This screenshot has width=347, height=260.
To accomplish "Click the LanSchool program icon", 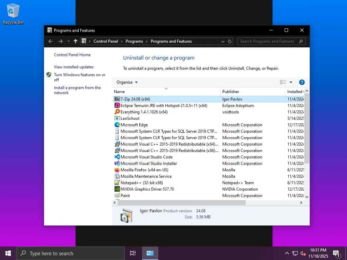I will pyautogui.click(x=117, y=118).
